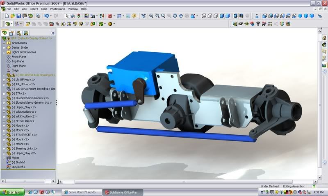Open the ConfigurationManager tab

[x=19, y=33]
